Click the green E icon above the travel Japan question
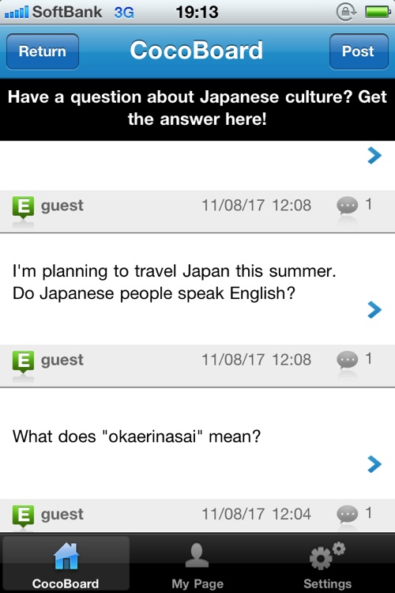This screenshot has height=593, width=395. point(23,207)
